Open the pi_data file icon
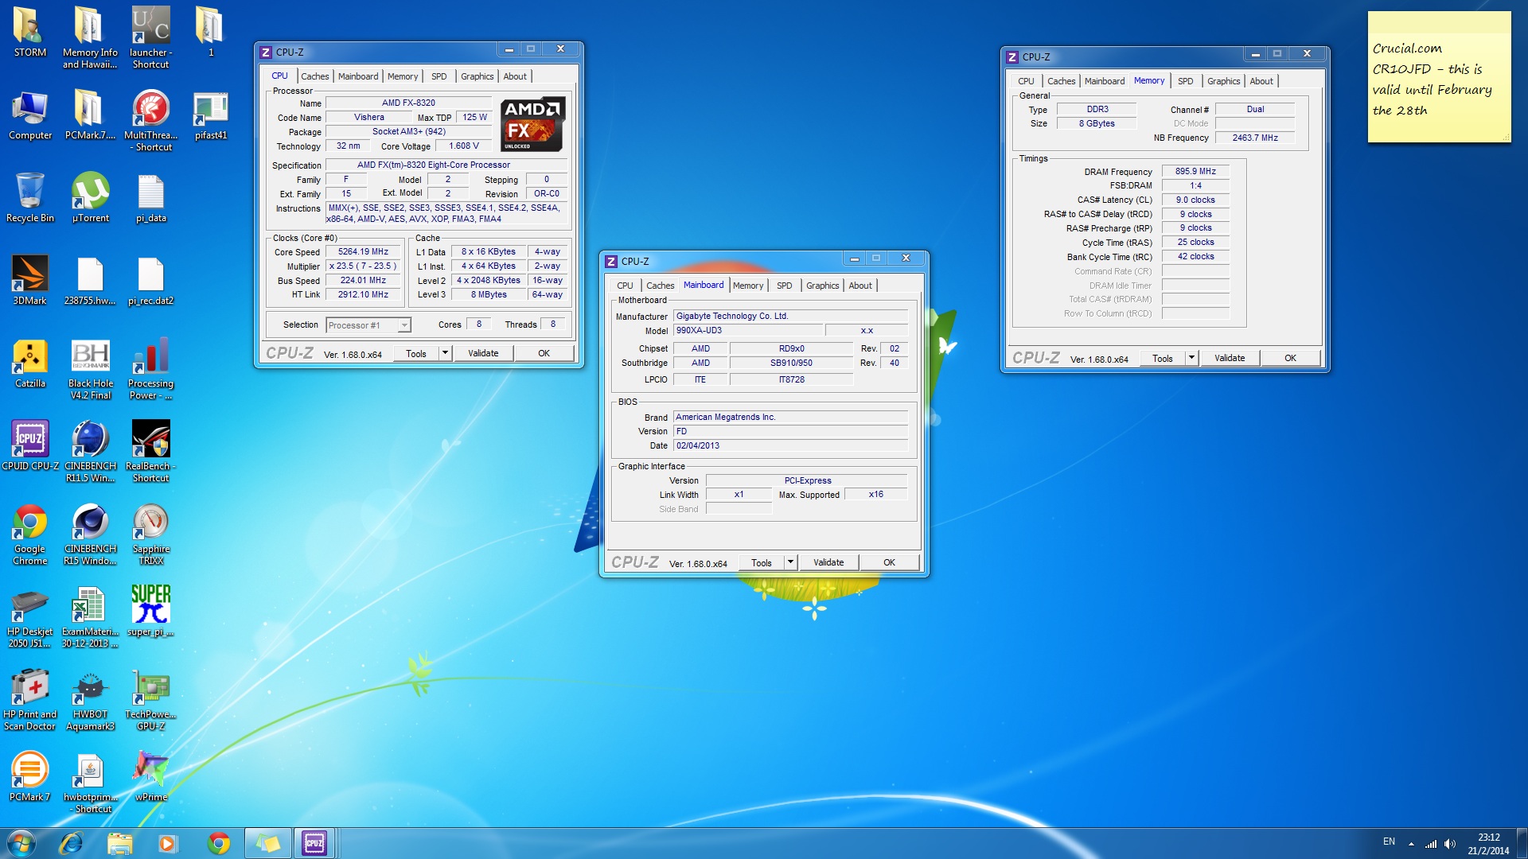Screen dimensions: 1528x859 (150, 198)
